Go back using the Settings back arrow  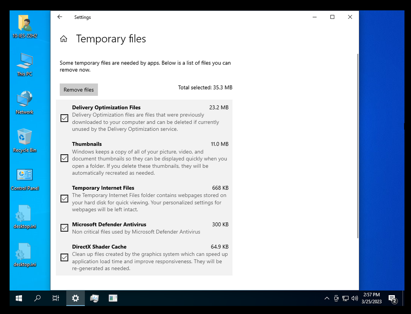[x=60, y=17]
